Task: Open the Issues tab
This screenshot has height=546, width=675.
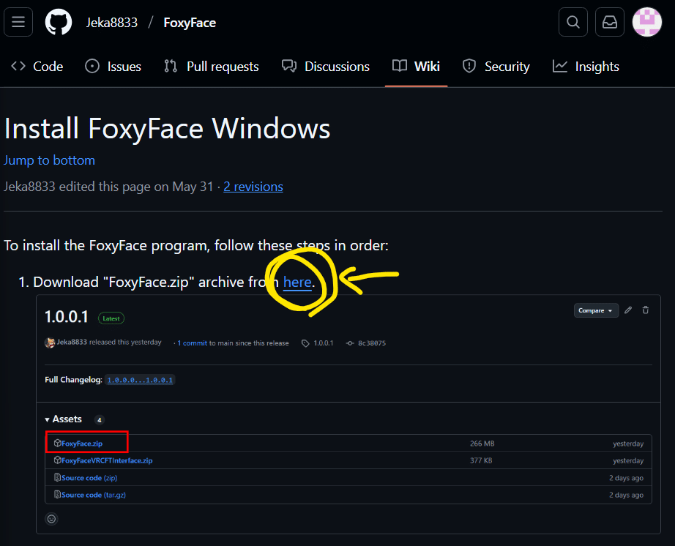Action: pos(113,66)
